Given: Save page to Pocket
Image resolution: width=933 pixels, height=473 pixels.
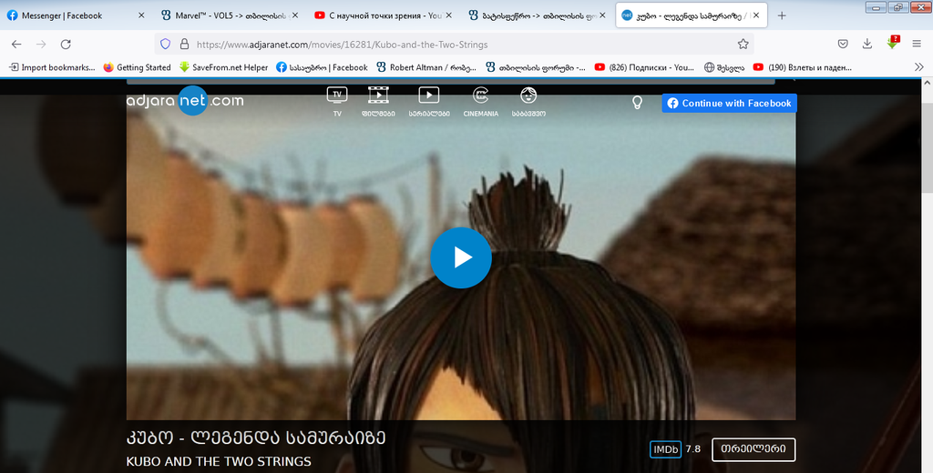Looking at the screenshot, I should click(x=843, y=44).
